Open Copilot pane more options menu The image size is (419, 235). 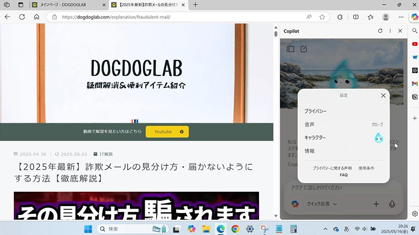pyautogui.click(x=390, y=31)
